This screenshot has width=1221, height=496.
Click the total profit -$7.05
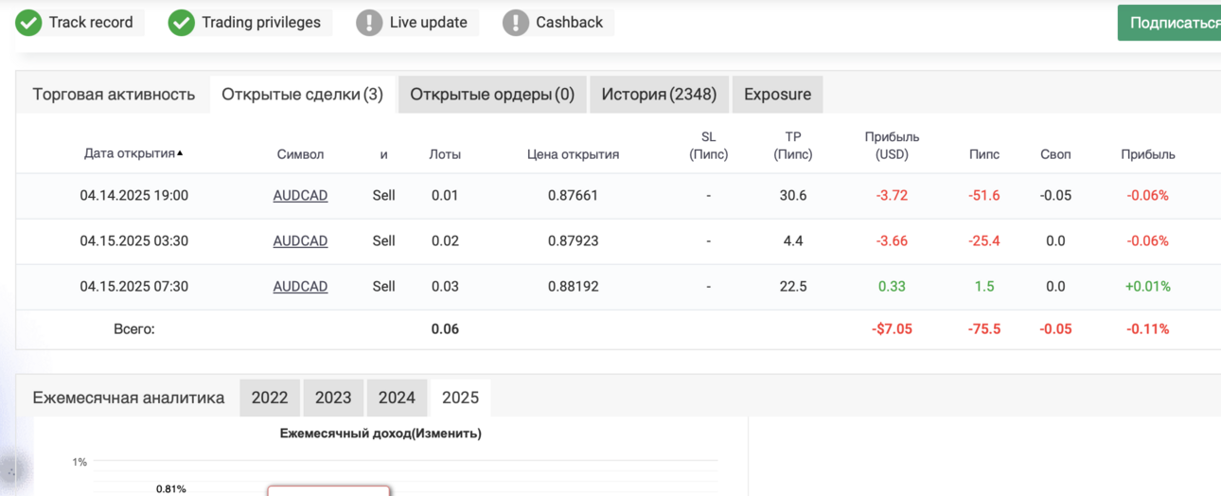(x=892, y=329)
